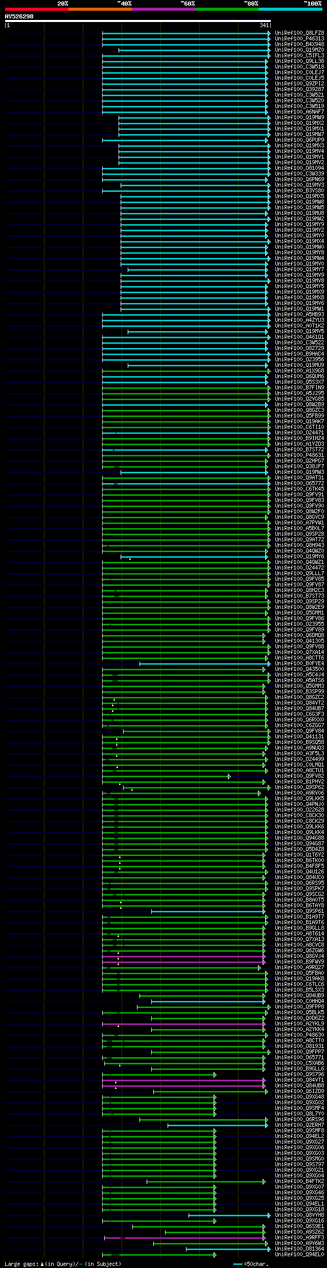327x1268 pixels.
Task: Select hit label UniRef100_Q19MW9
Action: pos(299,118)
